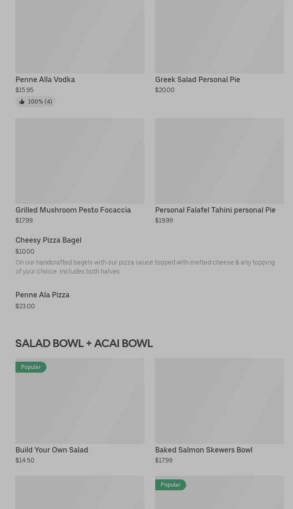Open the Personal Falafel Tahini Pie image

219,161
